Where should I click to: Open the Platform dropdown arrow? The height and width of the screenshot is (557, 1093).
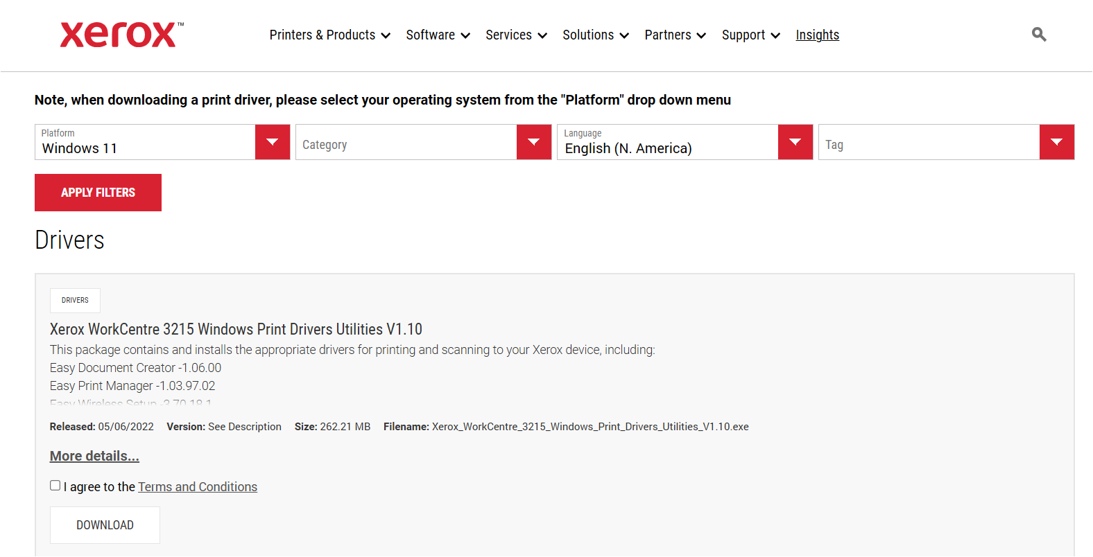pyautogui.click(x=273, y=142)
